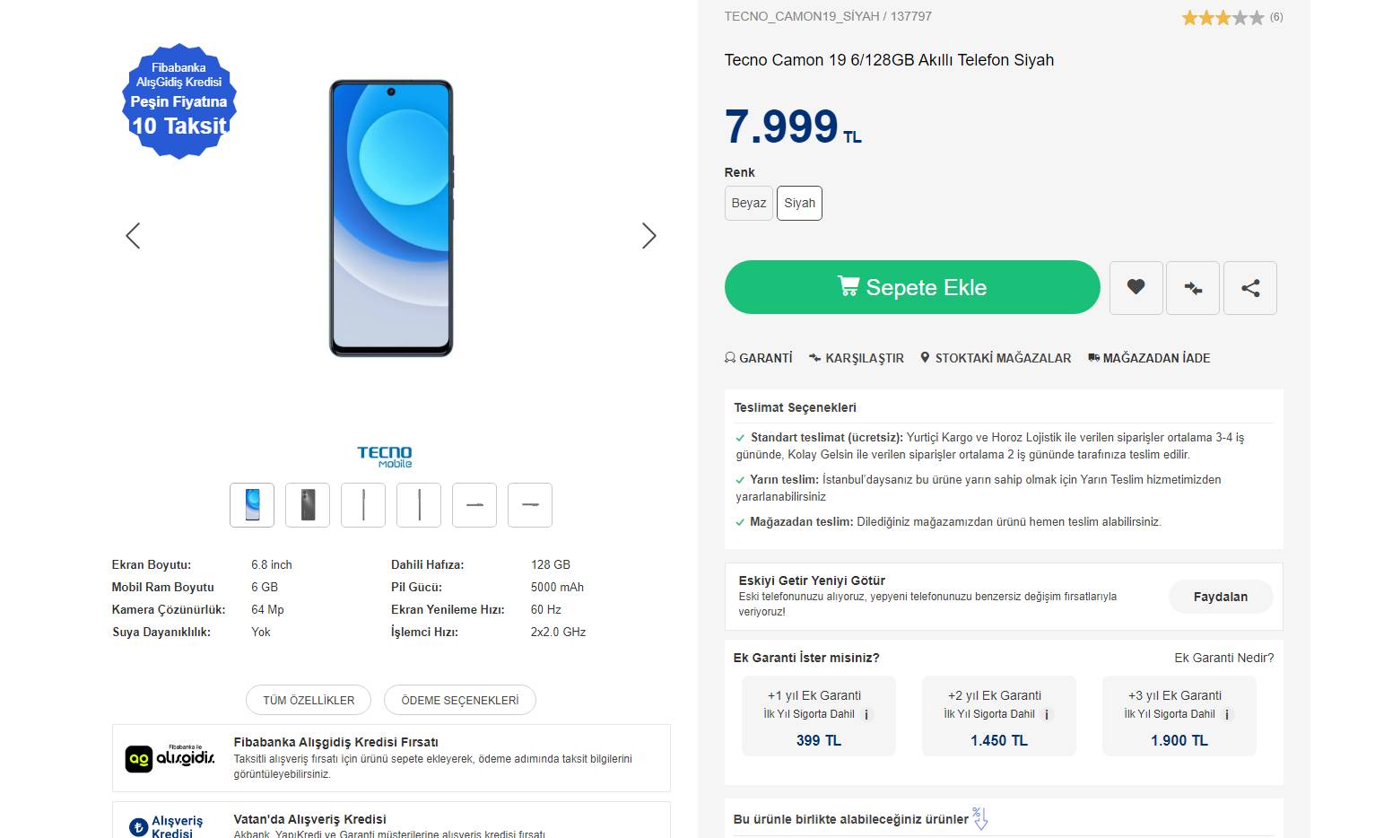This screenshot has width=1375, height=838.
Task: Add product to favorites with heart icon
Action: coord(1136,287)
